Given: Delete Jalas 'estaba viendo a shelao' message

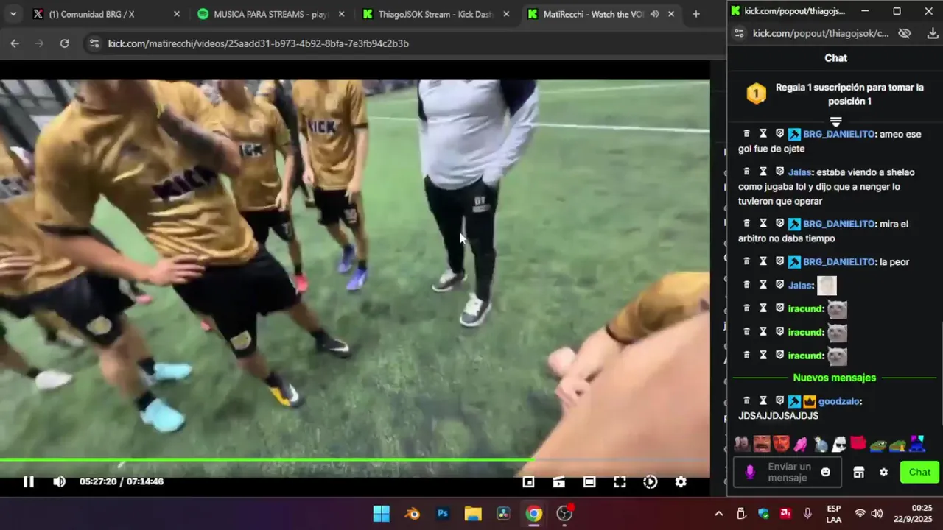Looking at the screenshot, I should pos(746,172).
